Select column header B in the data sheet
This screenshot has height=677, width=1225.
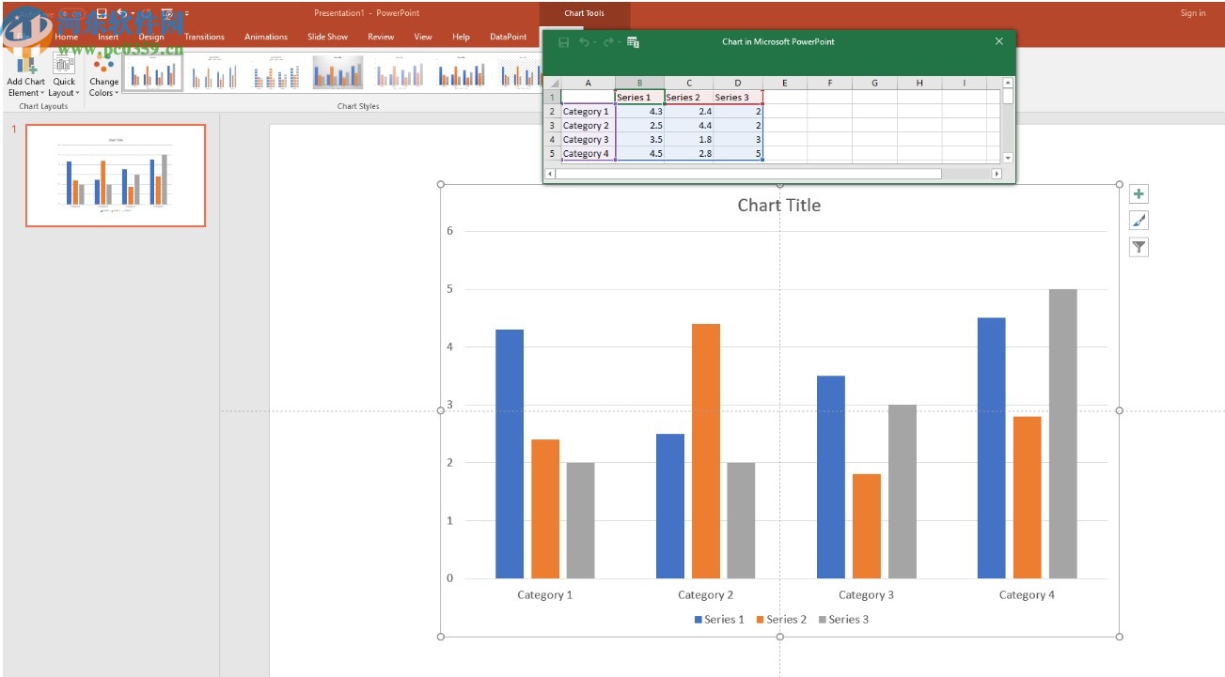pyautogui.click(x=639, y=83)
